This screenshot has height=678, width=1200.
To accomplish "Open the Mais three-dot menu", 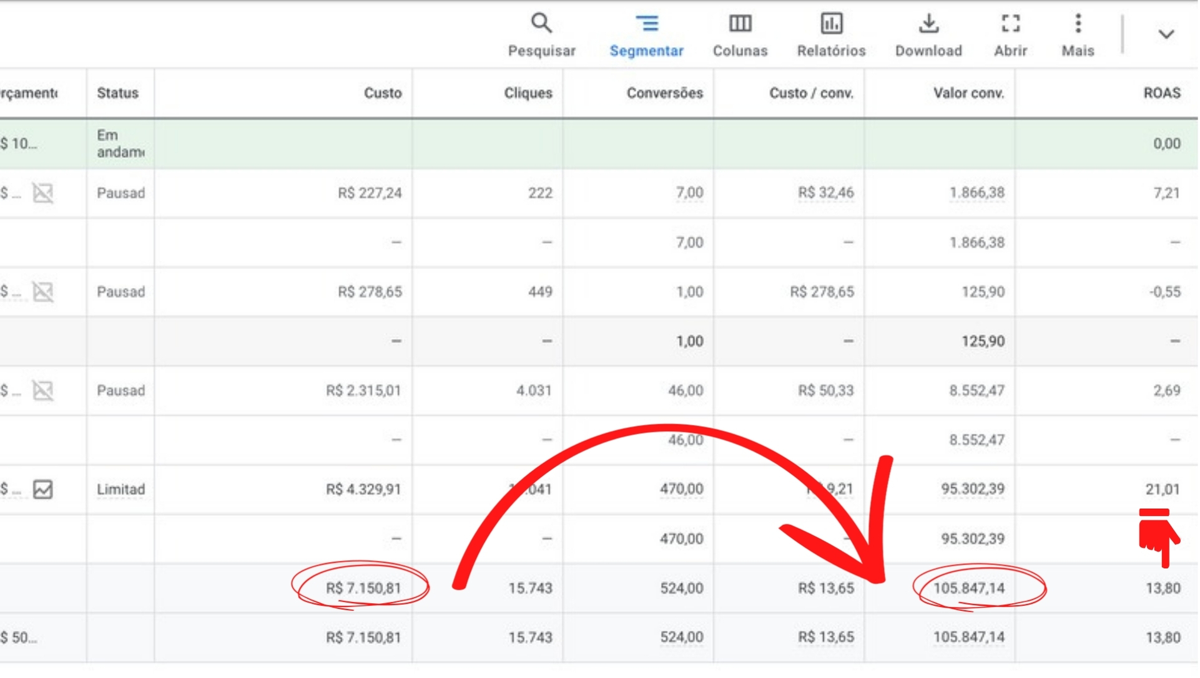I will point(1078,24).
